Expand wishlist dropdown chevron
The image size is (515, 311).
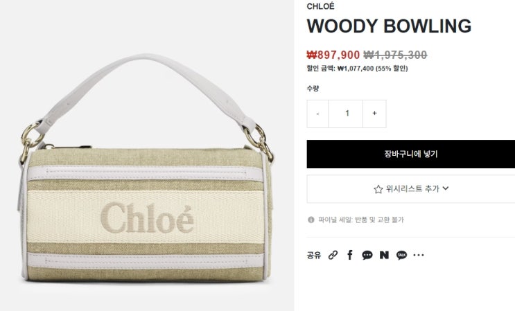pyautogui.click(x=446, y=188)
